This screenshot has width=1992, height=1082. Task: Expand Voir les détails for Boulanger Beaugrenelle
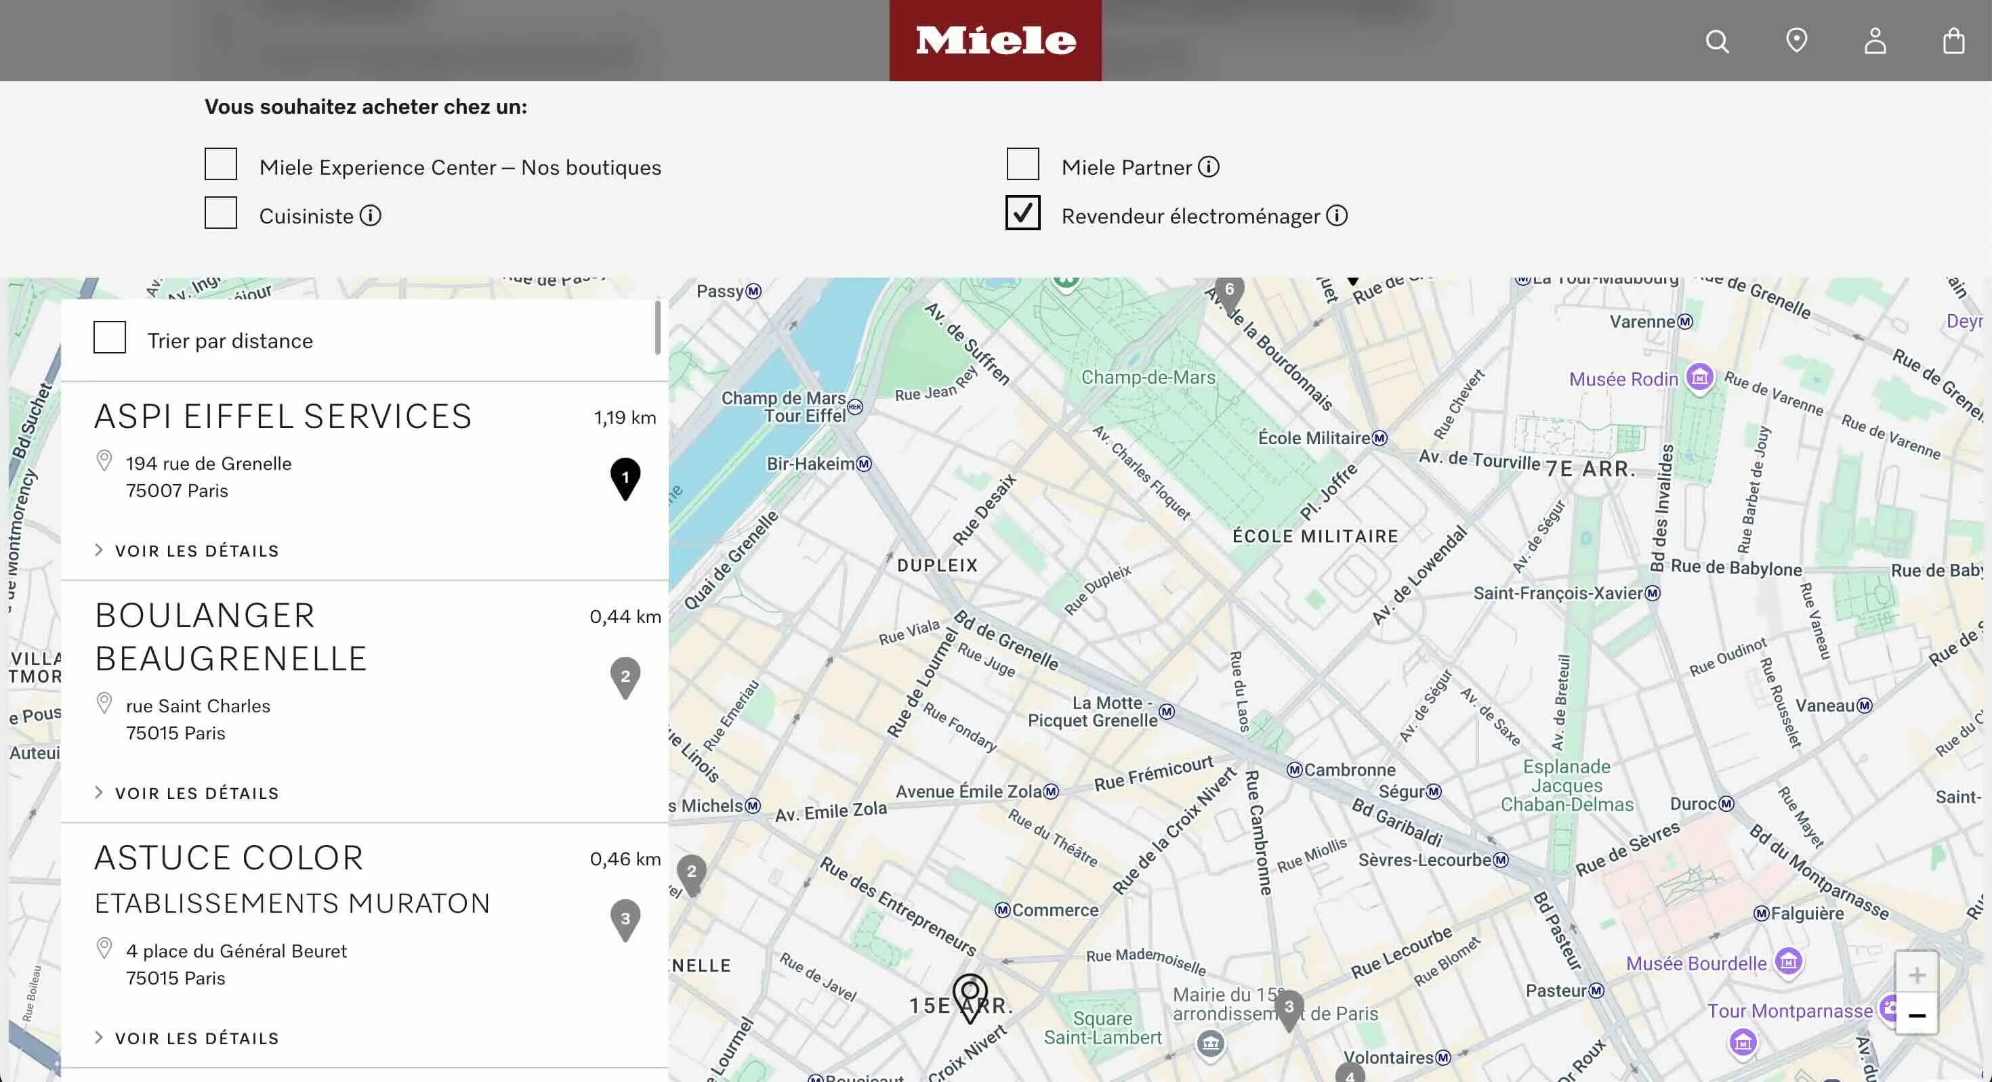pyautogui.click(x=186, y=794)
